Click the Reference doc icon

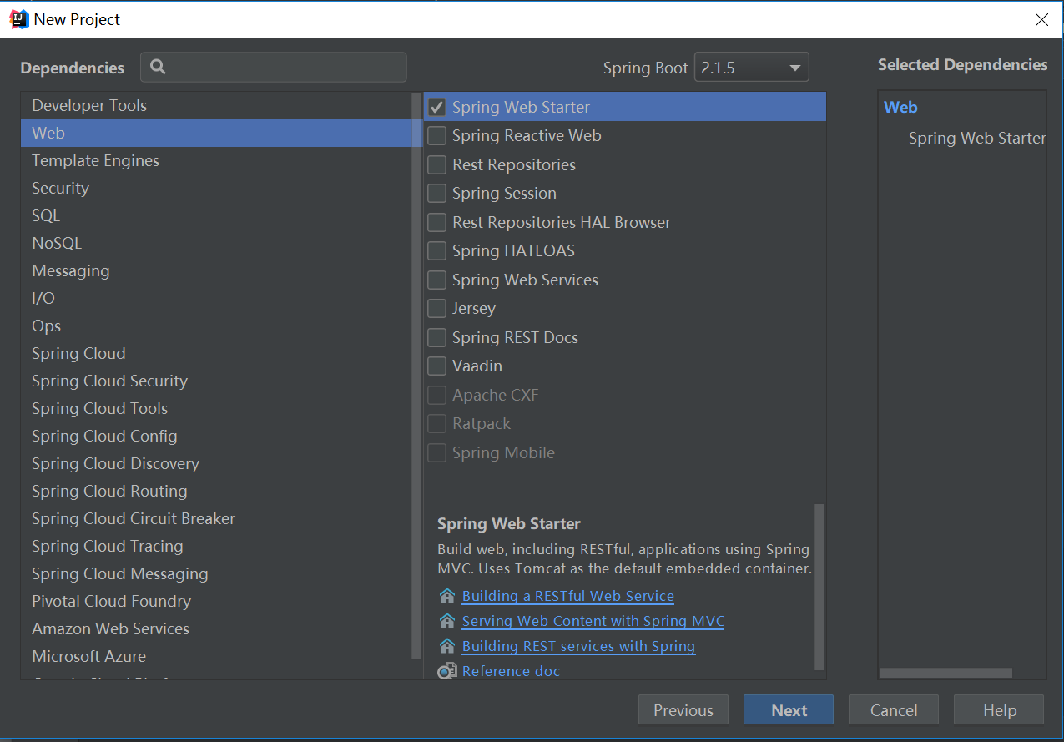pos(447,671)
